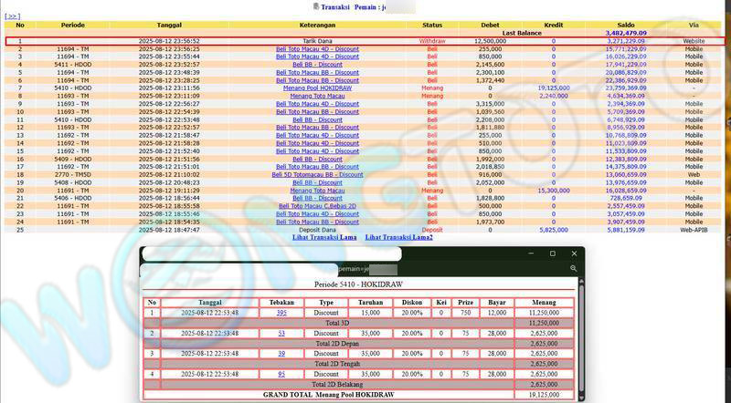Click tebakan number 39 link

point(281,353)
